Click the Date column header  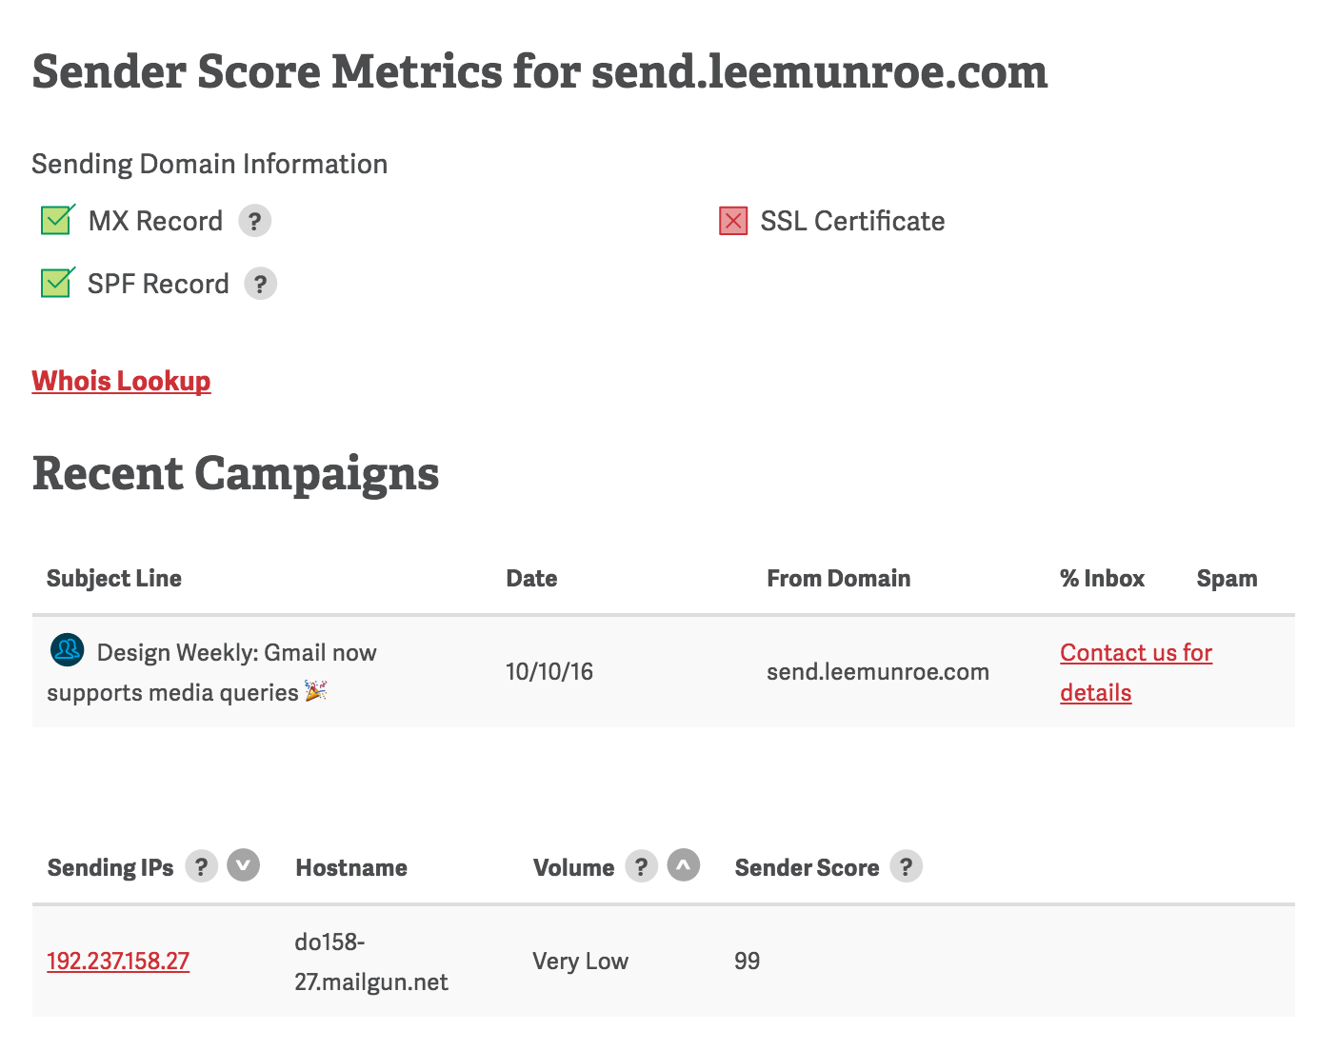tap(531, 579)
